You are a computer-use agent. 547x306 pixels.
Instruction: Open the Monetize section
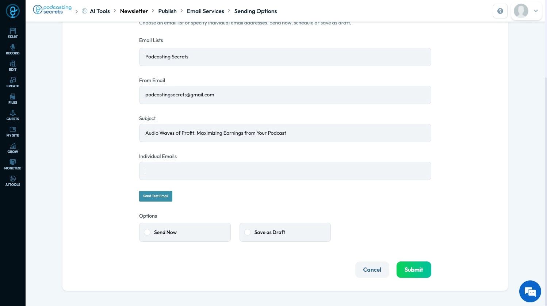(x=13, y=164)
